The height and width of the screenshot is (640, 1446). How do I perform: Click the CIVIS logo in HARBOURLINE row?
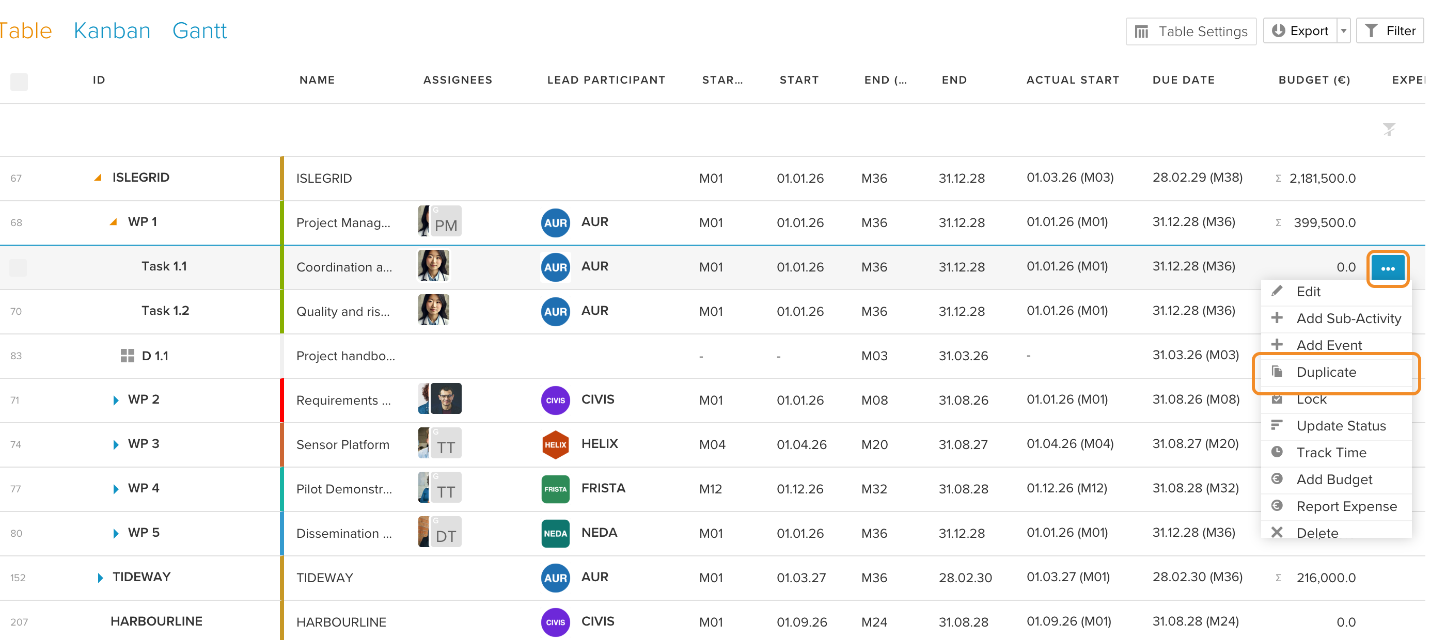coord(555,621)
